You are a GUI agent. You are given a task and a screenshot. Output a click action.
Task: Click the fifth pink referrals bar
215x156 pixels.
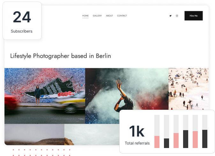(195, 139)
